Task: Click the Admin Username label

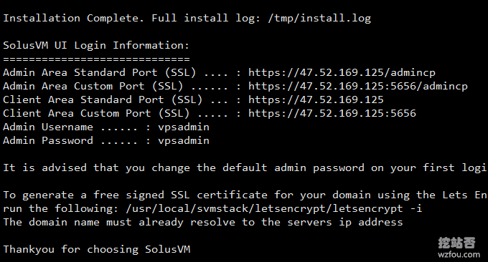Action: (x=48, y=127)
